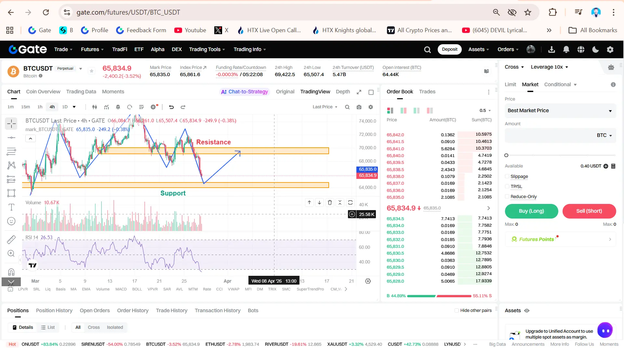This screenshot has height=348, width=624.
Task: Open chart indicators menu
Action: point(106,107)
